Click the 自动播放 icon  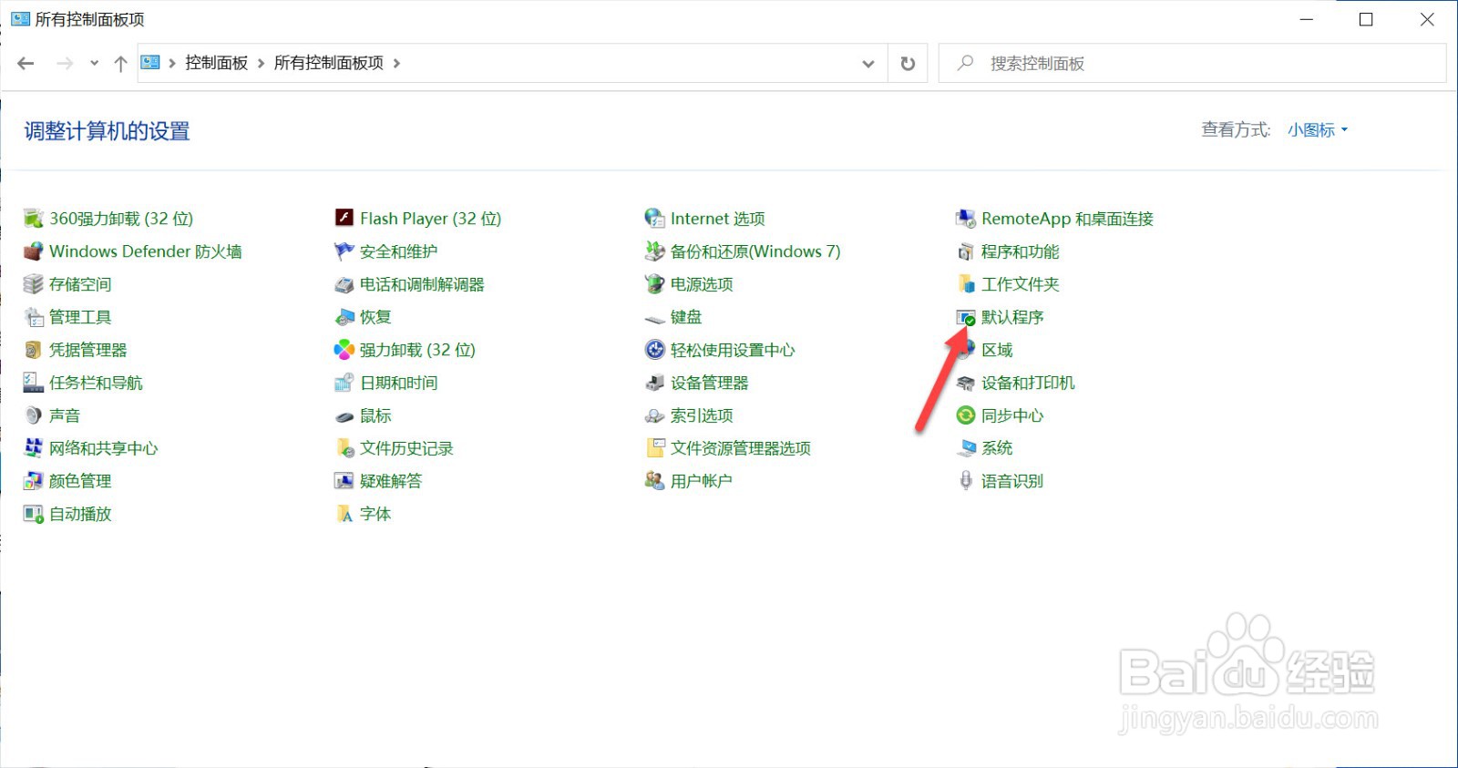(x=34, y=514)
